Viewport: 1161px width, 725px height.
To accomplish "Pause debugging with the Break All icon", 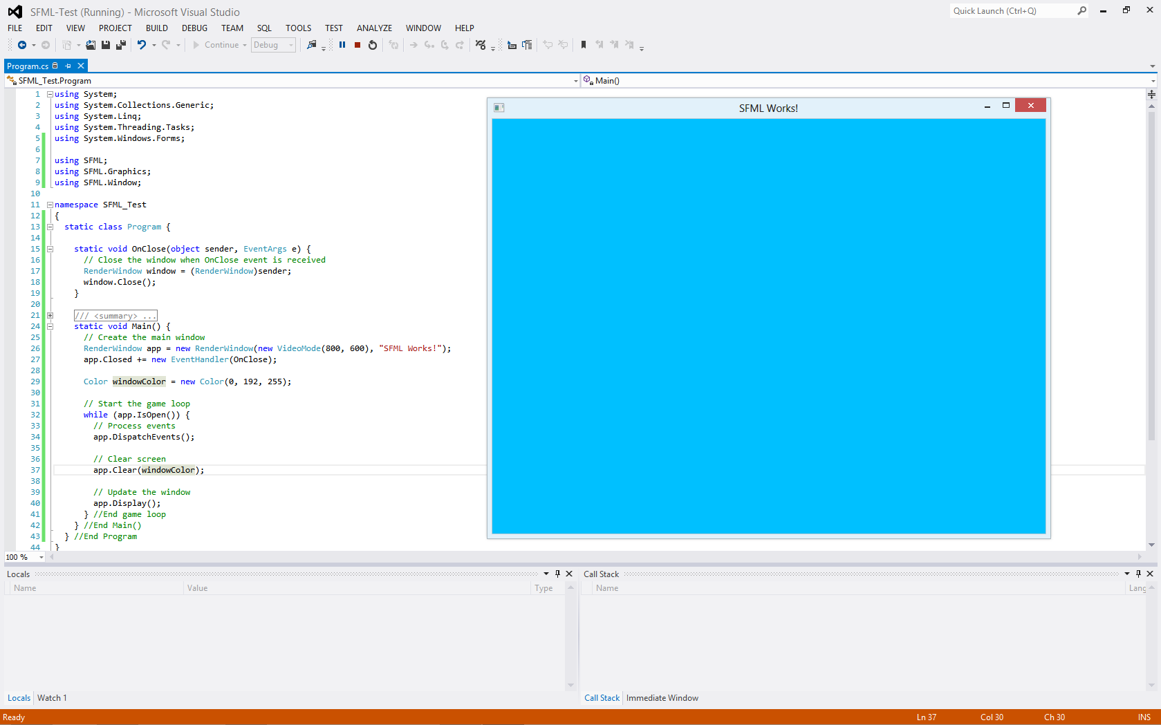I will click(342, 45).
